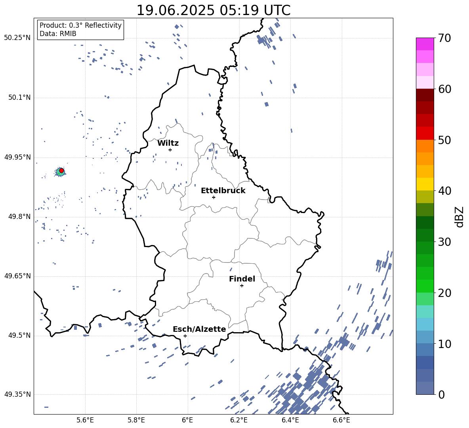Click the light blue colorbar segment above 10
Image resolution: width=469 pixels, height=428 pixels.
click(x=425, y=324)
